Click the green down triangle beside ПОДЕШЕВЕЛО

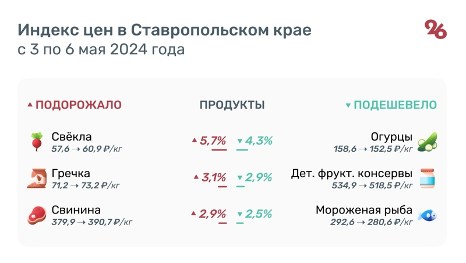tap(348, 106)
